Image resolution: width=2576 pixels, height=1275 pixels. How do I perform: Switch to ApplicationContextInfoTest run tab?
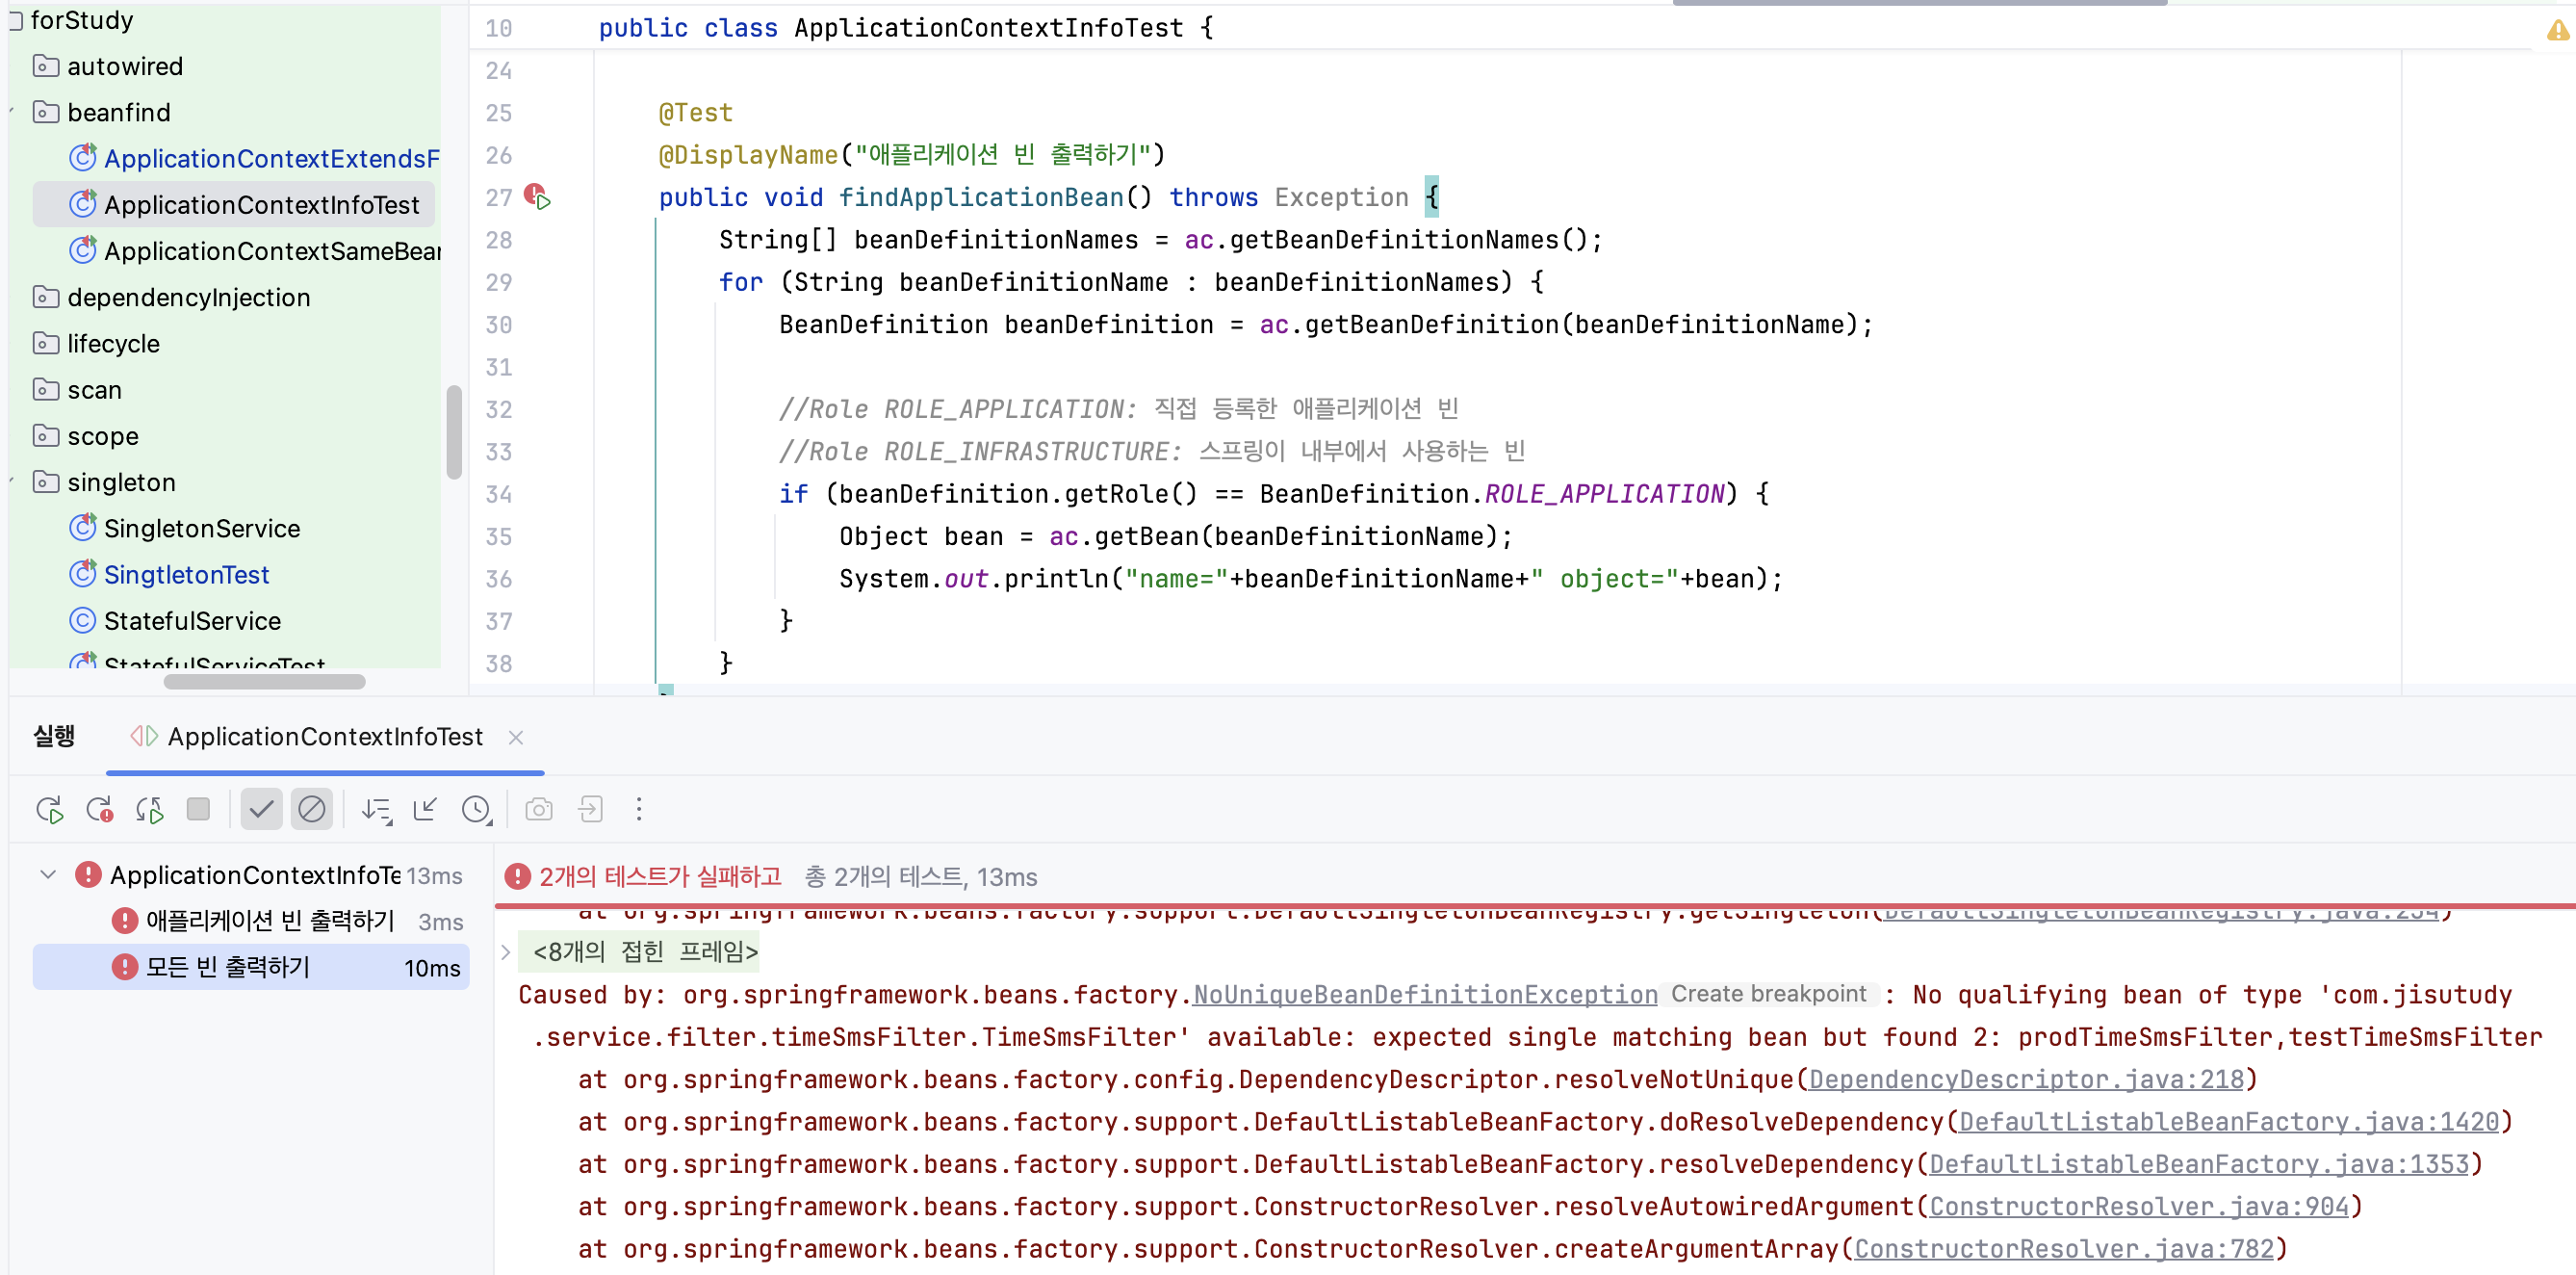pyautogui.click(x=324, y=737)
